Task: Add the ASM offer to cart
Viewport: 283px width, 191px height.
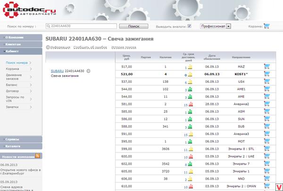Action: [267, 111]
